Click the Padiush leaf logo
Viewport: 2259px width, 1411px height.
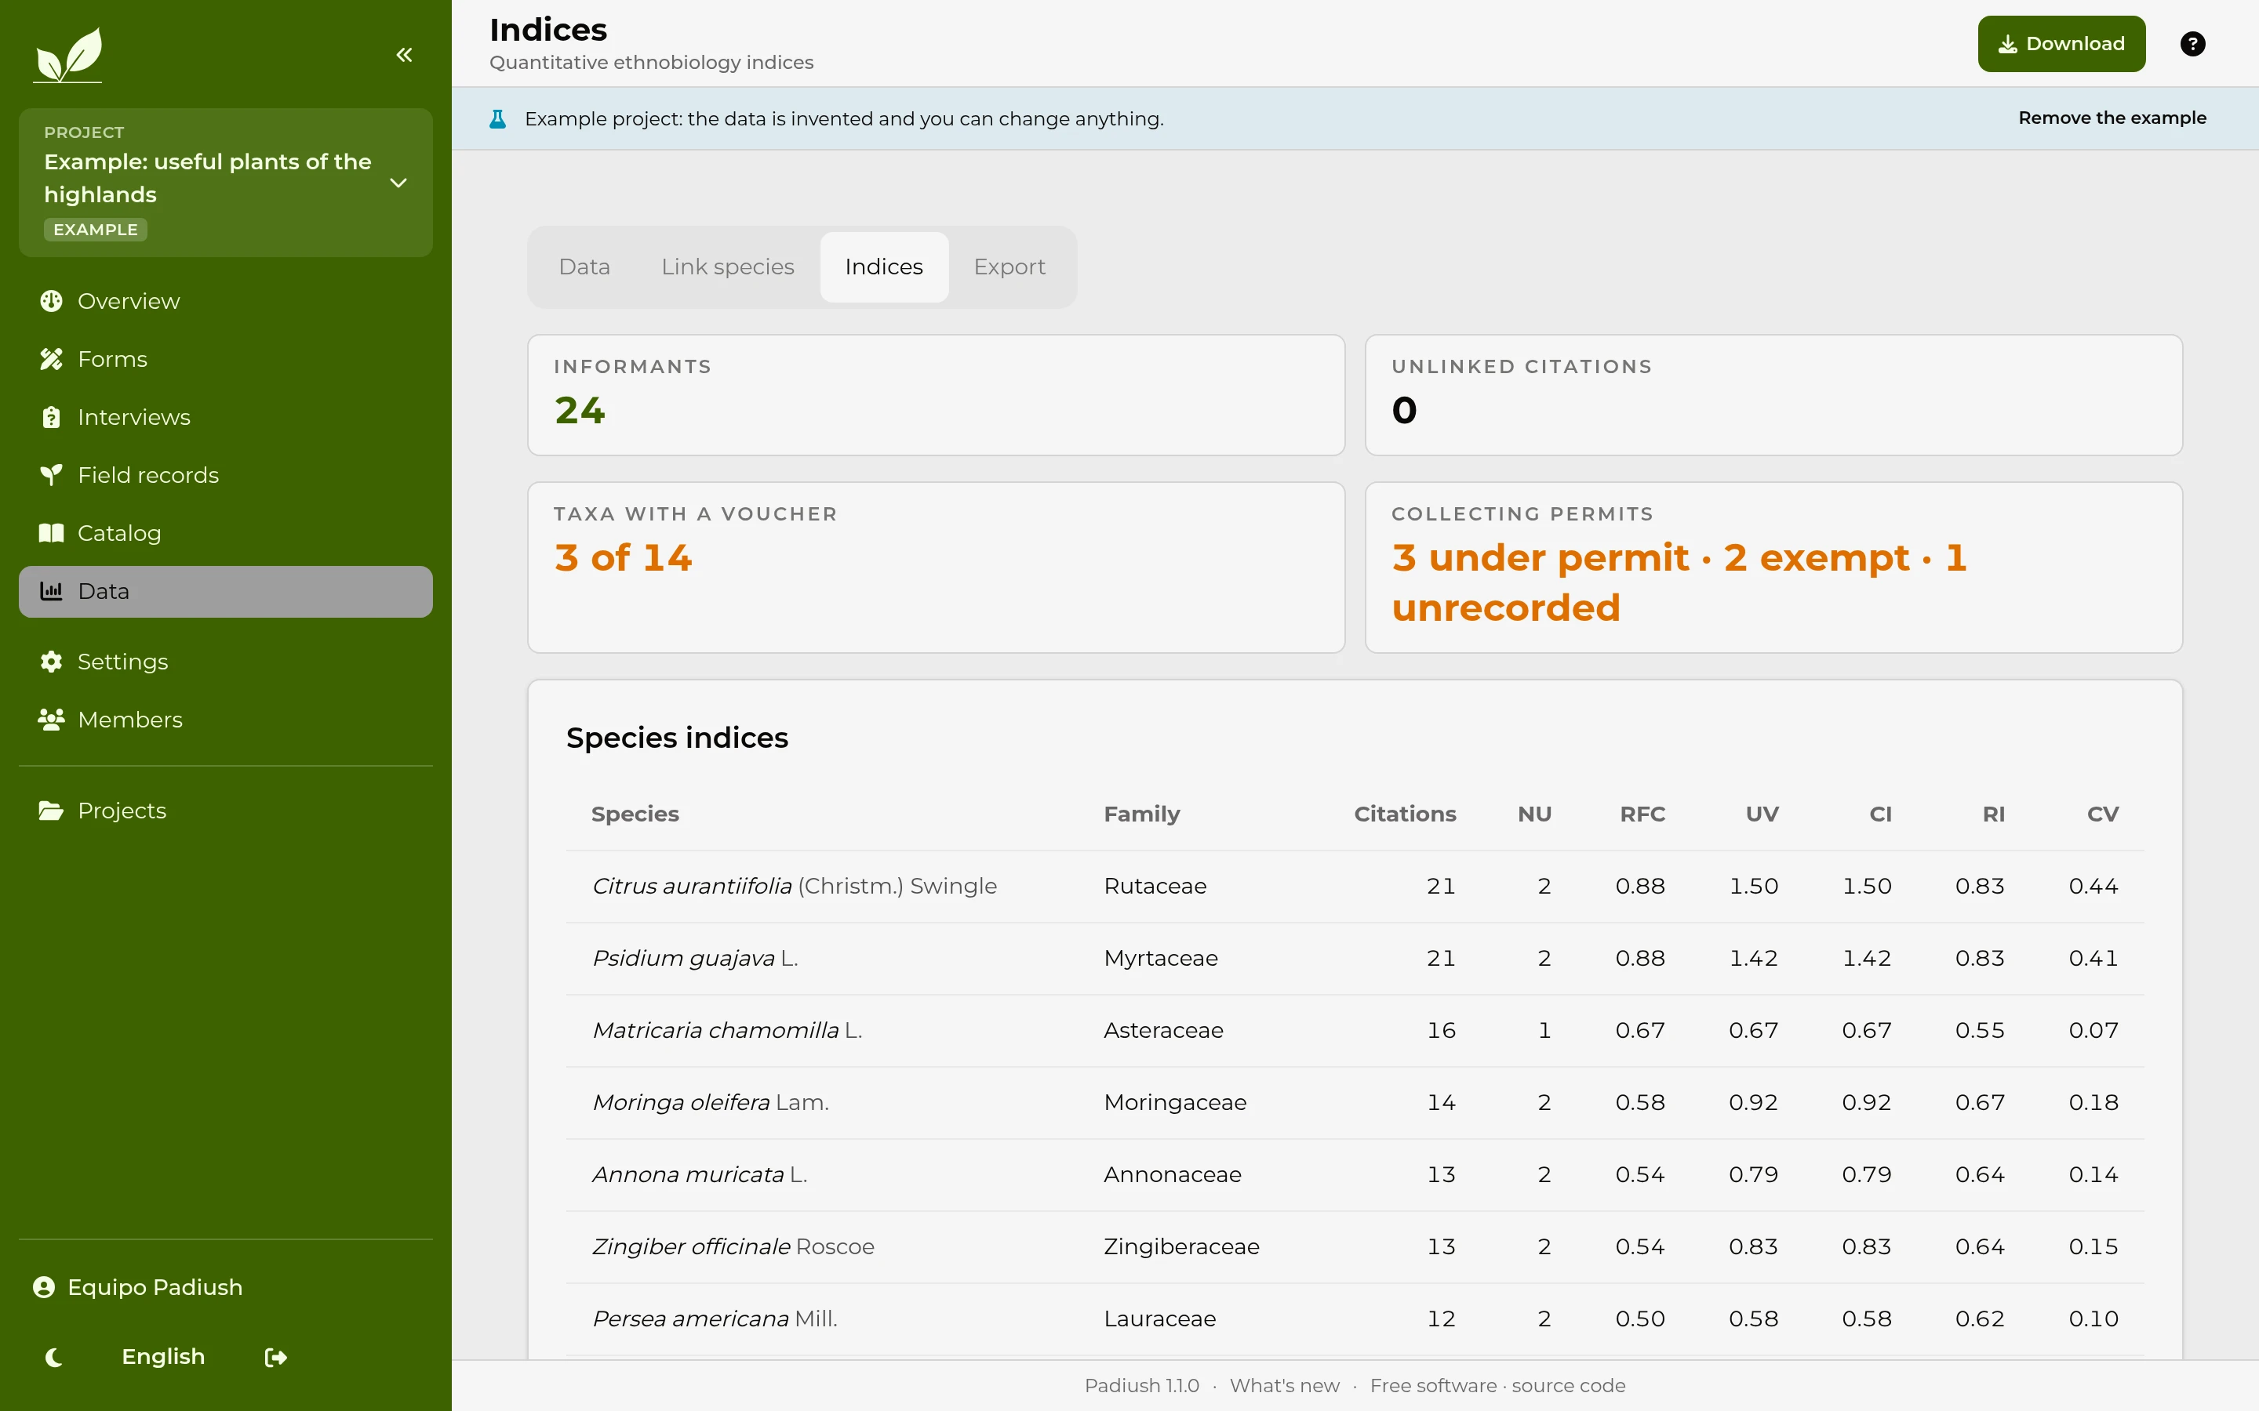pyautogui.click(x=68, y=54)
